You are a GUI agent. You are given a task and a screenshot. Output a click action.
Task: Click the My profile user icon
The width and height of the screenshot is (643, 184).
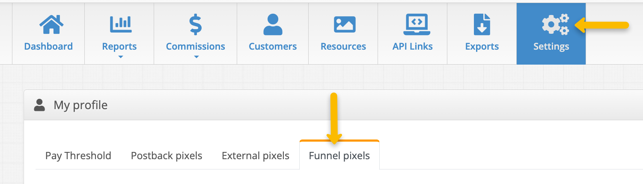coord(40,105)
